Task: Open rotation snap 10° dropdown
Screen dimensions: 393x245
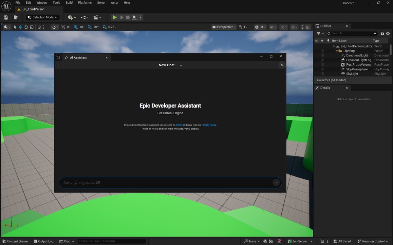Action: pos(96,27)
